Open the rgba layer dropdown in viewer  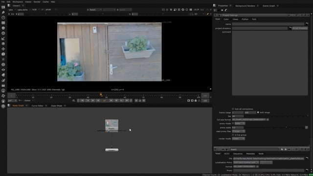12,10
